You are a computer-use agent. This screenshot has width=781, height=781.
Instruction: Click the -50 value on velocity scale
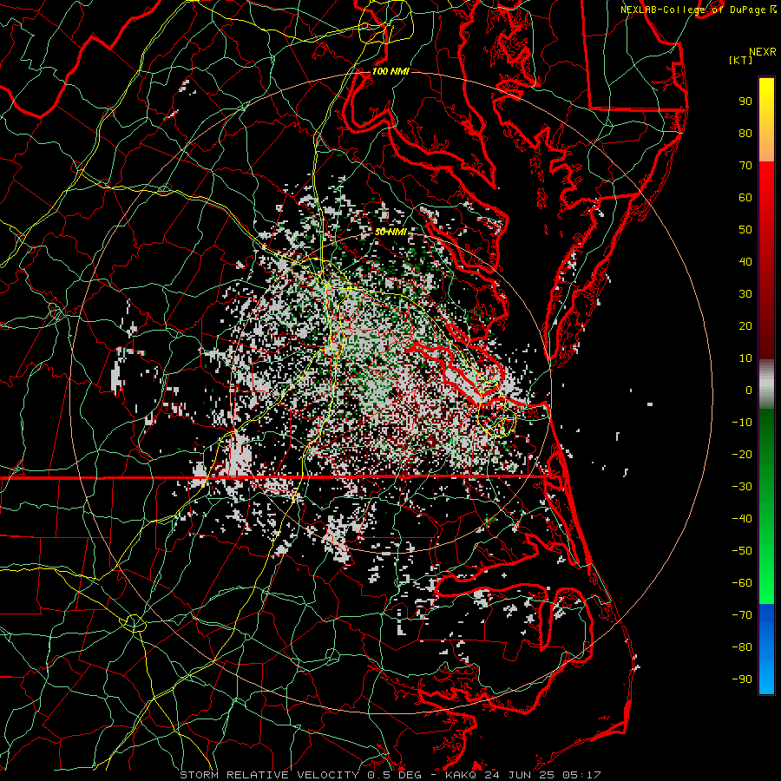pos(742,551)
